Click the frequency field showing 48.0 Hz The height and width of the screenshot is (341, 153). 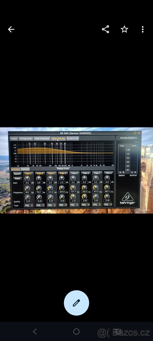(27, 192)
